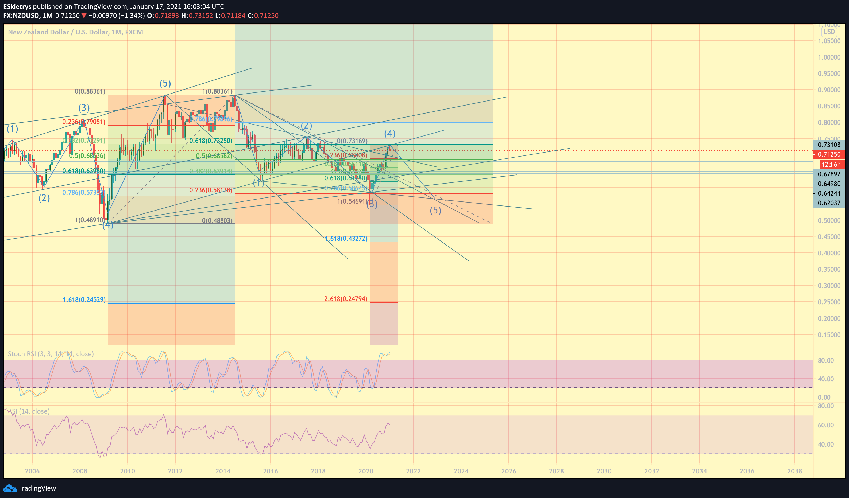Click the wave (3) label near 2008
The image size is (849, 498).
pyautogui.click(x=84, y=108)
